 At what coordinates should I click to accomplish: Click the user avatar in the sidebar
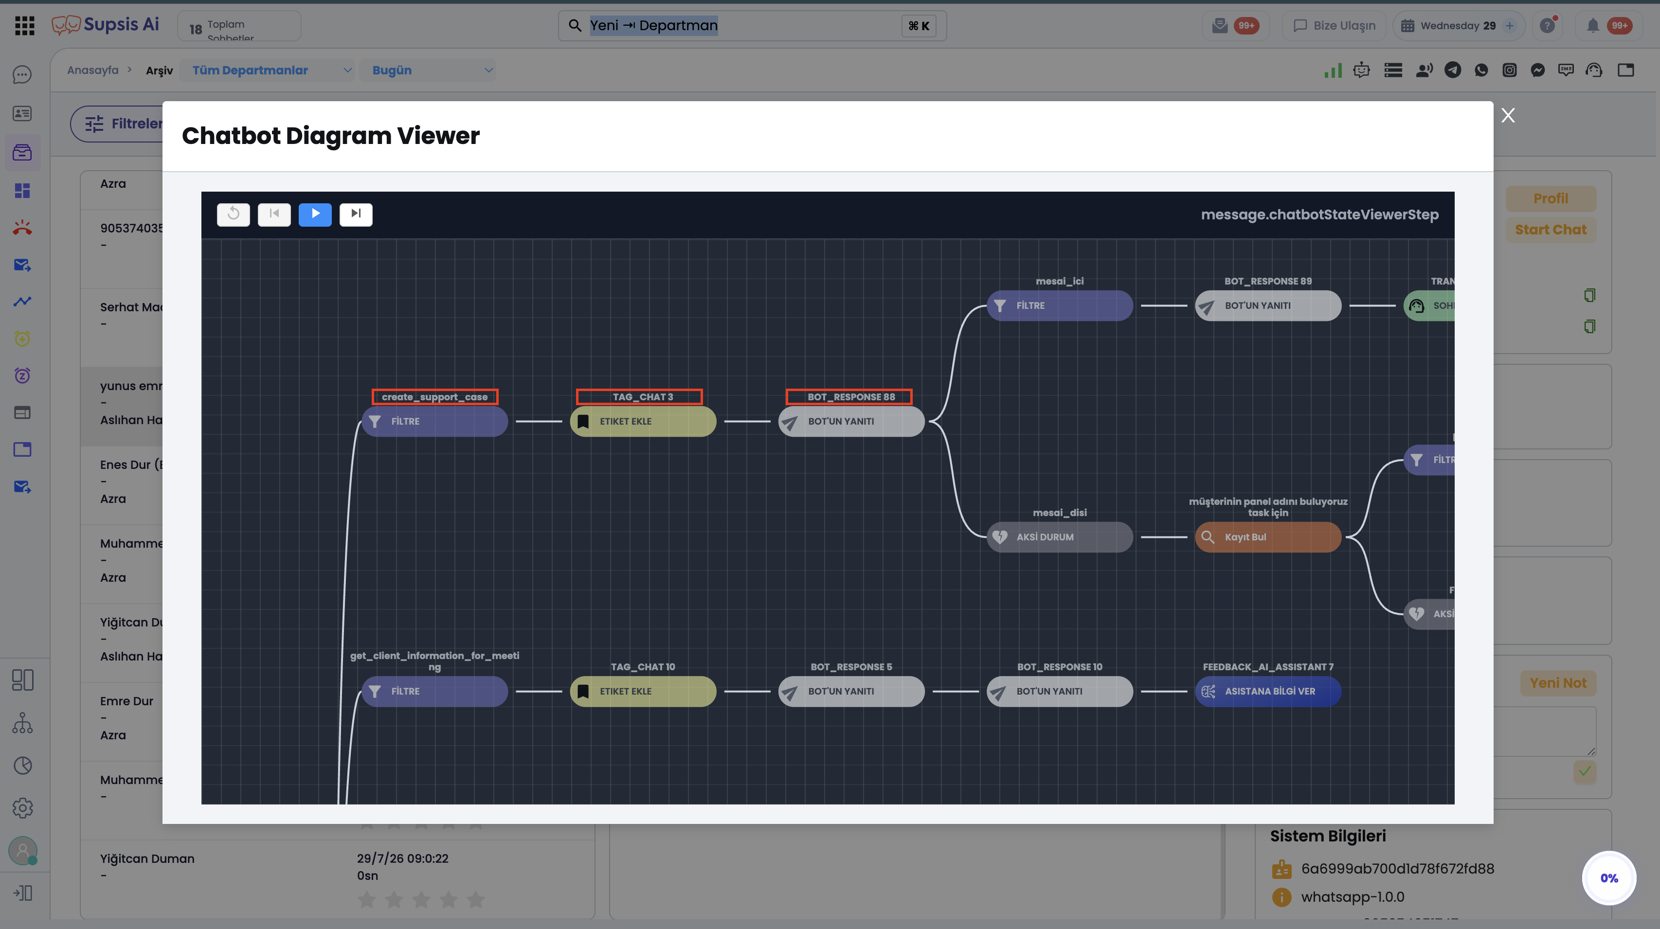click(x=22, y=851)
